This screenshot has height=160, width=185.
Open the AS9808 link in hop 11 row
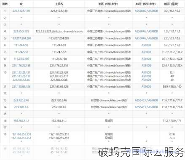[146, 86]
